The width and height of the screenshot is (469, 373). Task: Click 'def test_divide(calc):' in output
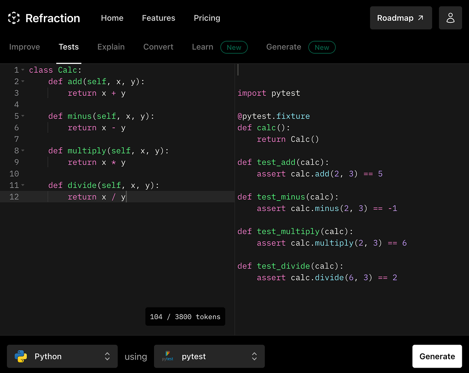pyautogui.click(x=290, y=266)
